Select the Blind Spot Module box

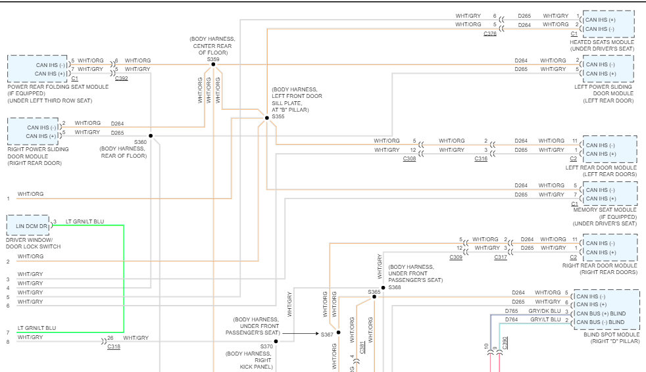[x=606, y=309]
